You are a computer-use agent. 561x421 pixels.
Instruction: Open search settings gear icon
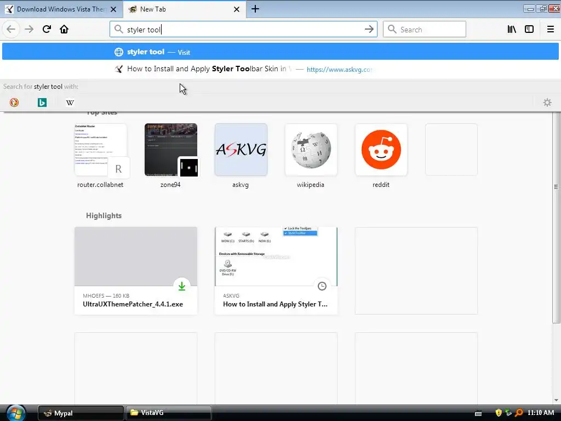tap(547, 103)
